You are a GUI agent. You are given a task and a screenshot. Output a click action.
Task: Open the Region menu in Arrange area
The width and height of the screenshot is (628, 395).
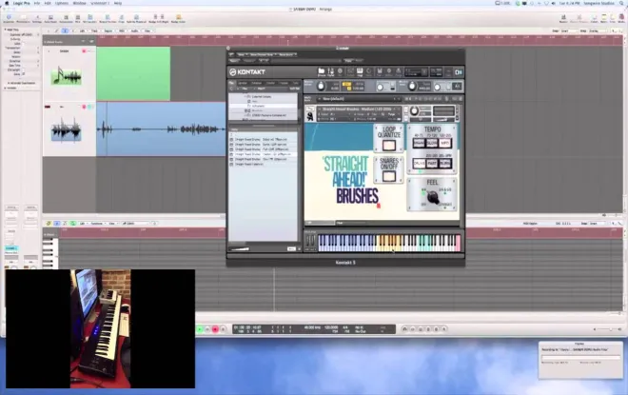[108, 30]
